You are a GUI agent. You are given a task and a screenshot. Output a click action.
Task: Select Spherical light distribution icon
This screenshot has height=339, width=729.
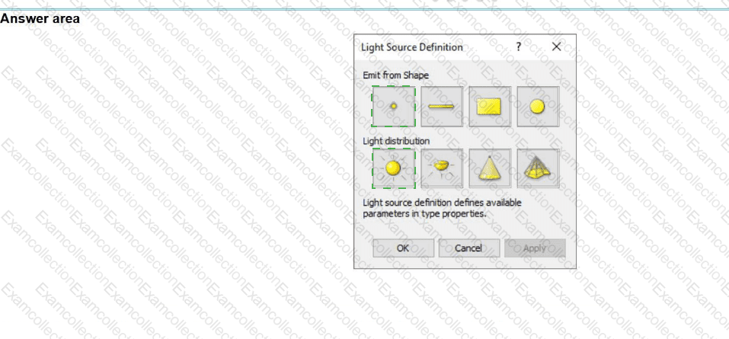coord(394,168)
